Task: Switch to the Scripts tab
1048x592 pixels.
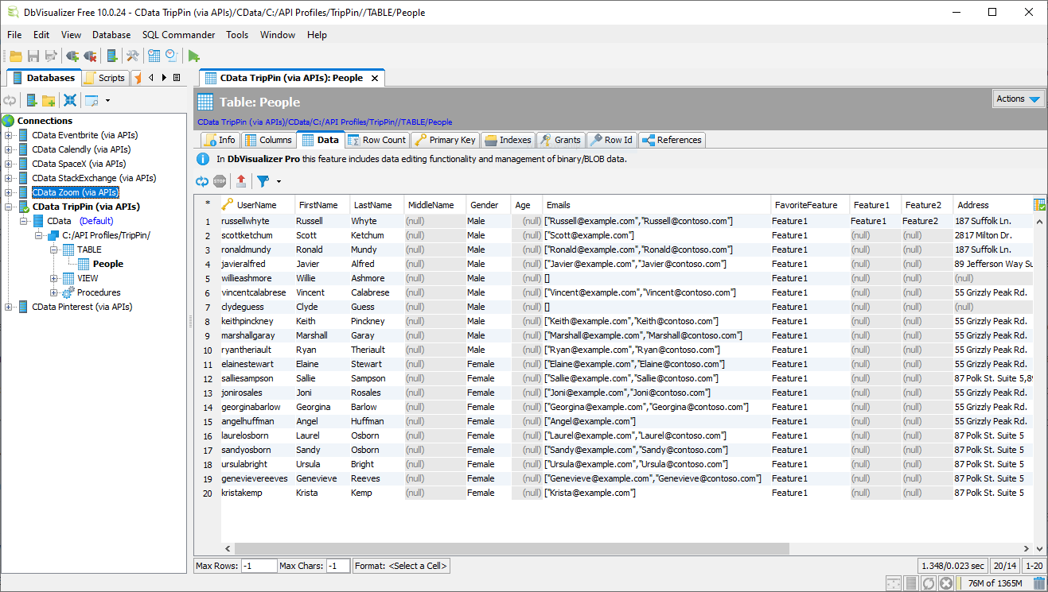Action: [104, 78]
